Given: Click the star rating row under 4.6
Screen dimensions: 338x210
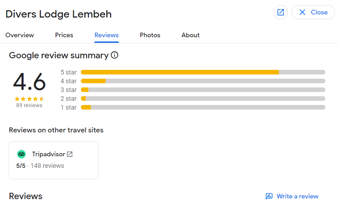Looking at the screenshot, I should (29, 99).
